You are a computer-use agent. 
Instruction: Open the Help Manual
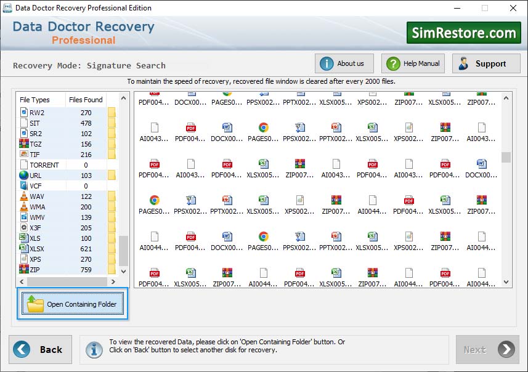413,63
